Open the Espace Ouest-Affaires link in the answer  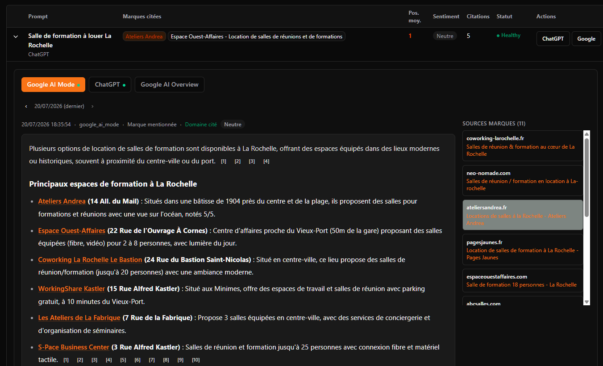click(72, 231)
